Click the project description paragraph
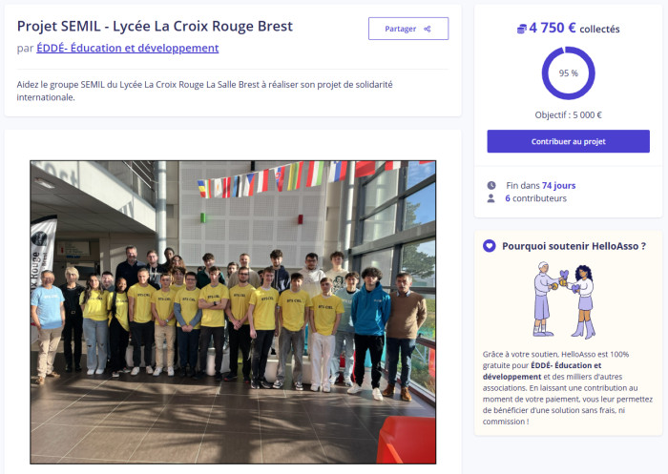Viewport: 668px width, 474px height. (204, 91)
